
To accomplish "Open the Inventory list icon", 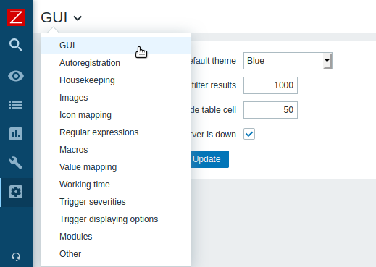I will click(16, 105).
